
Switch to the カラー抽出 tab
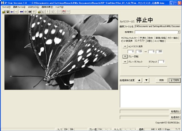pos(173,38)
